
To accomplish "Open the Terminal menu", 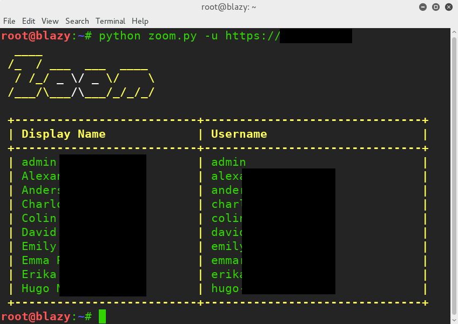I will point(110,21).
